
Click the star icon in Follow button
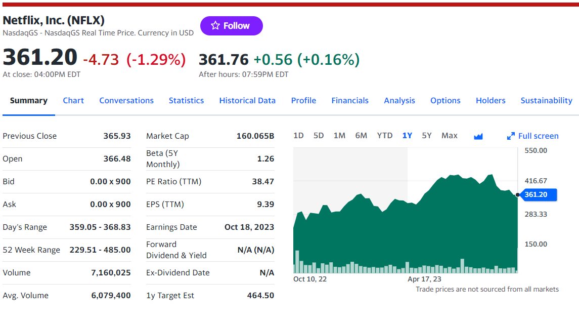point(215,25)
